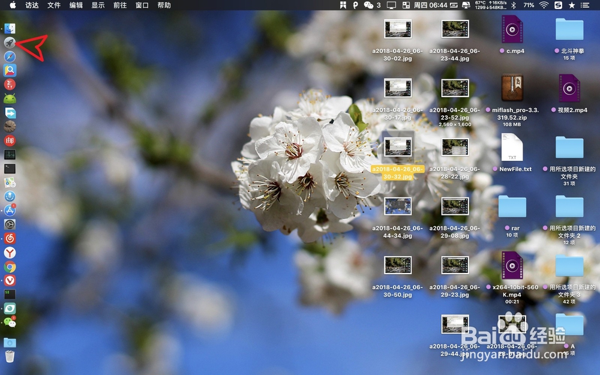Click Bluetooth icon in menu bar
Image resolution: width=600 pixels, height=375 pixels.
[x=514, y=5]
